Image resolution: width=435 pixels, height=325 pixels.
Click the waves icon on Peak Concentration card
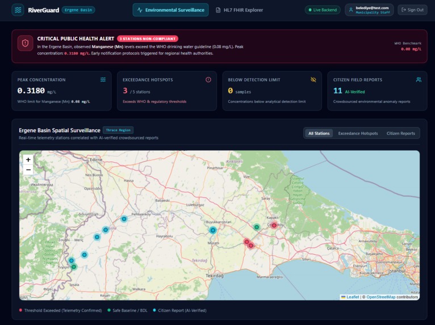click(103, 80)
